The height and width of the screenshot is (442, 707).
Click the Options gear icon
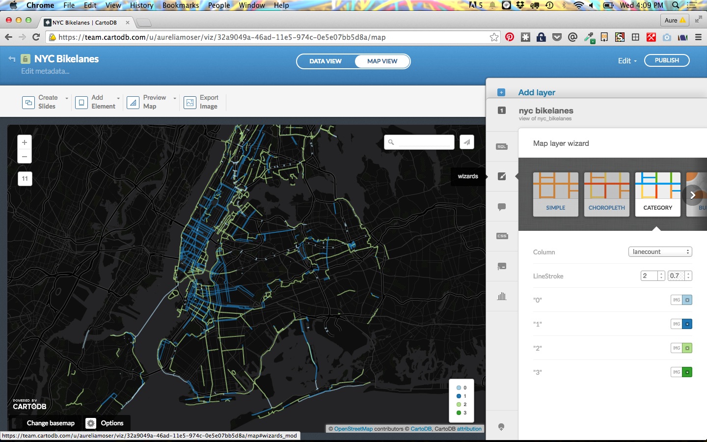[x=91, y=423]
